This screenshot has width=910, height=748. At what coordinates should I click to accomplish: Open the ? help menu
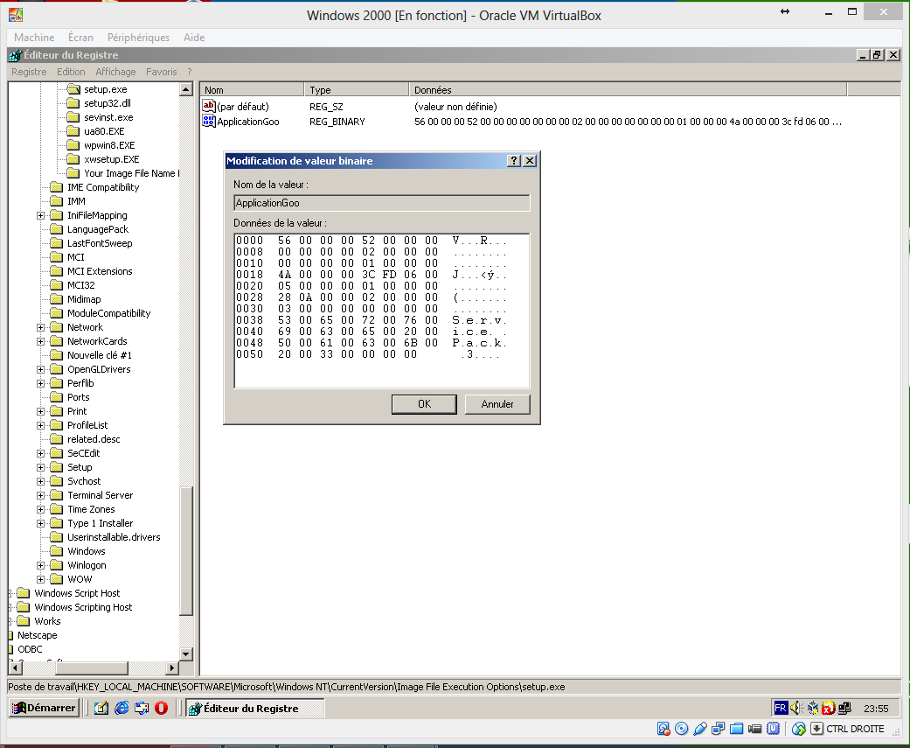[x=189, y=72]
